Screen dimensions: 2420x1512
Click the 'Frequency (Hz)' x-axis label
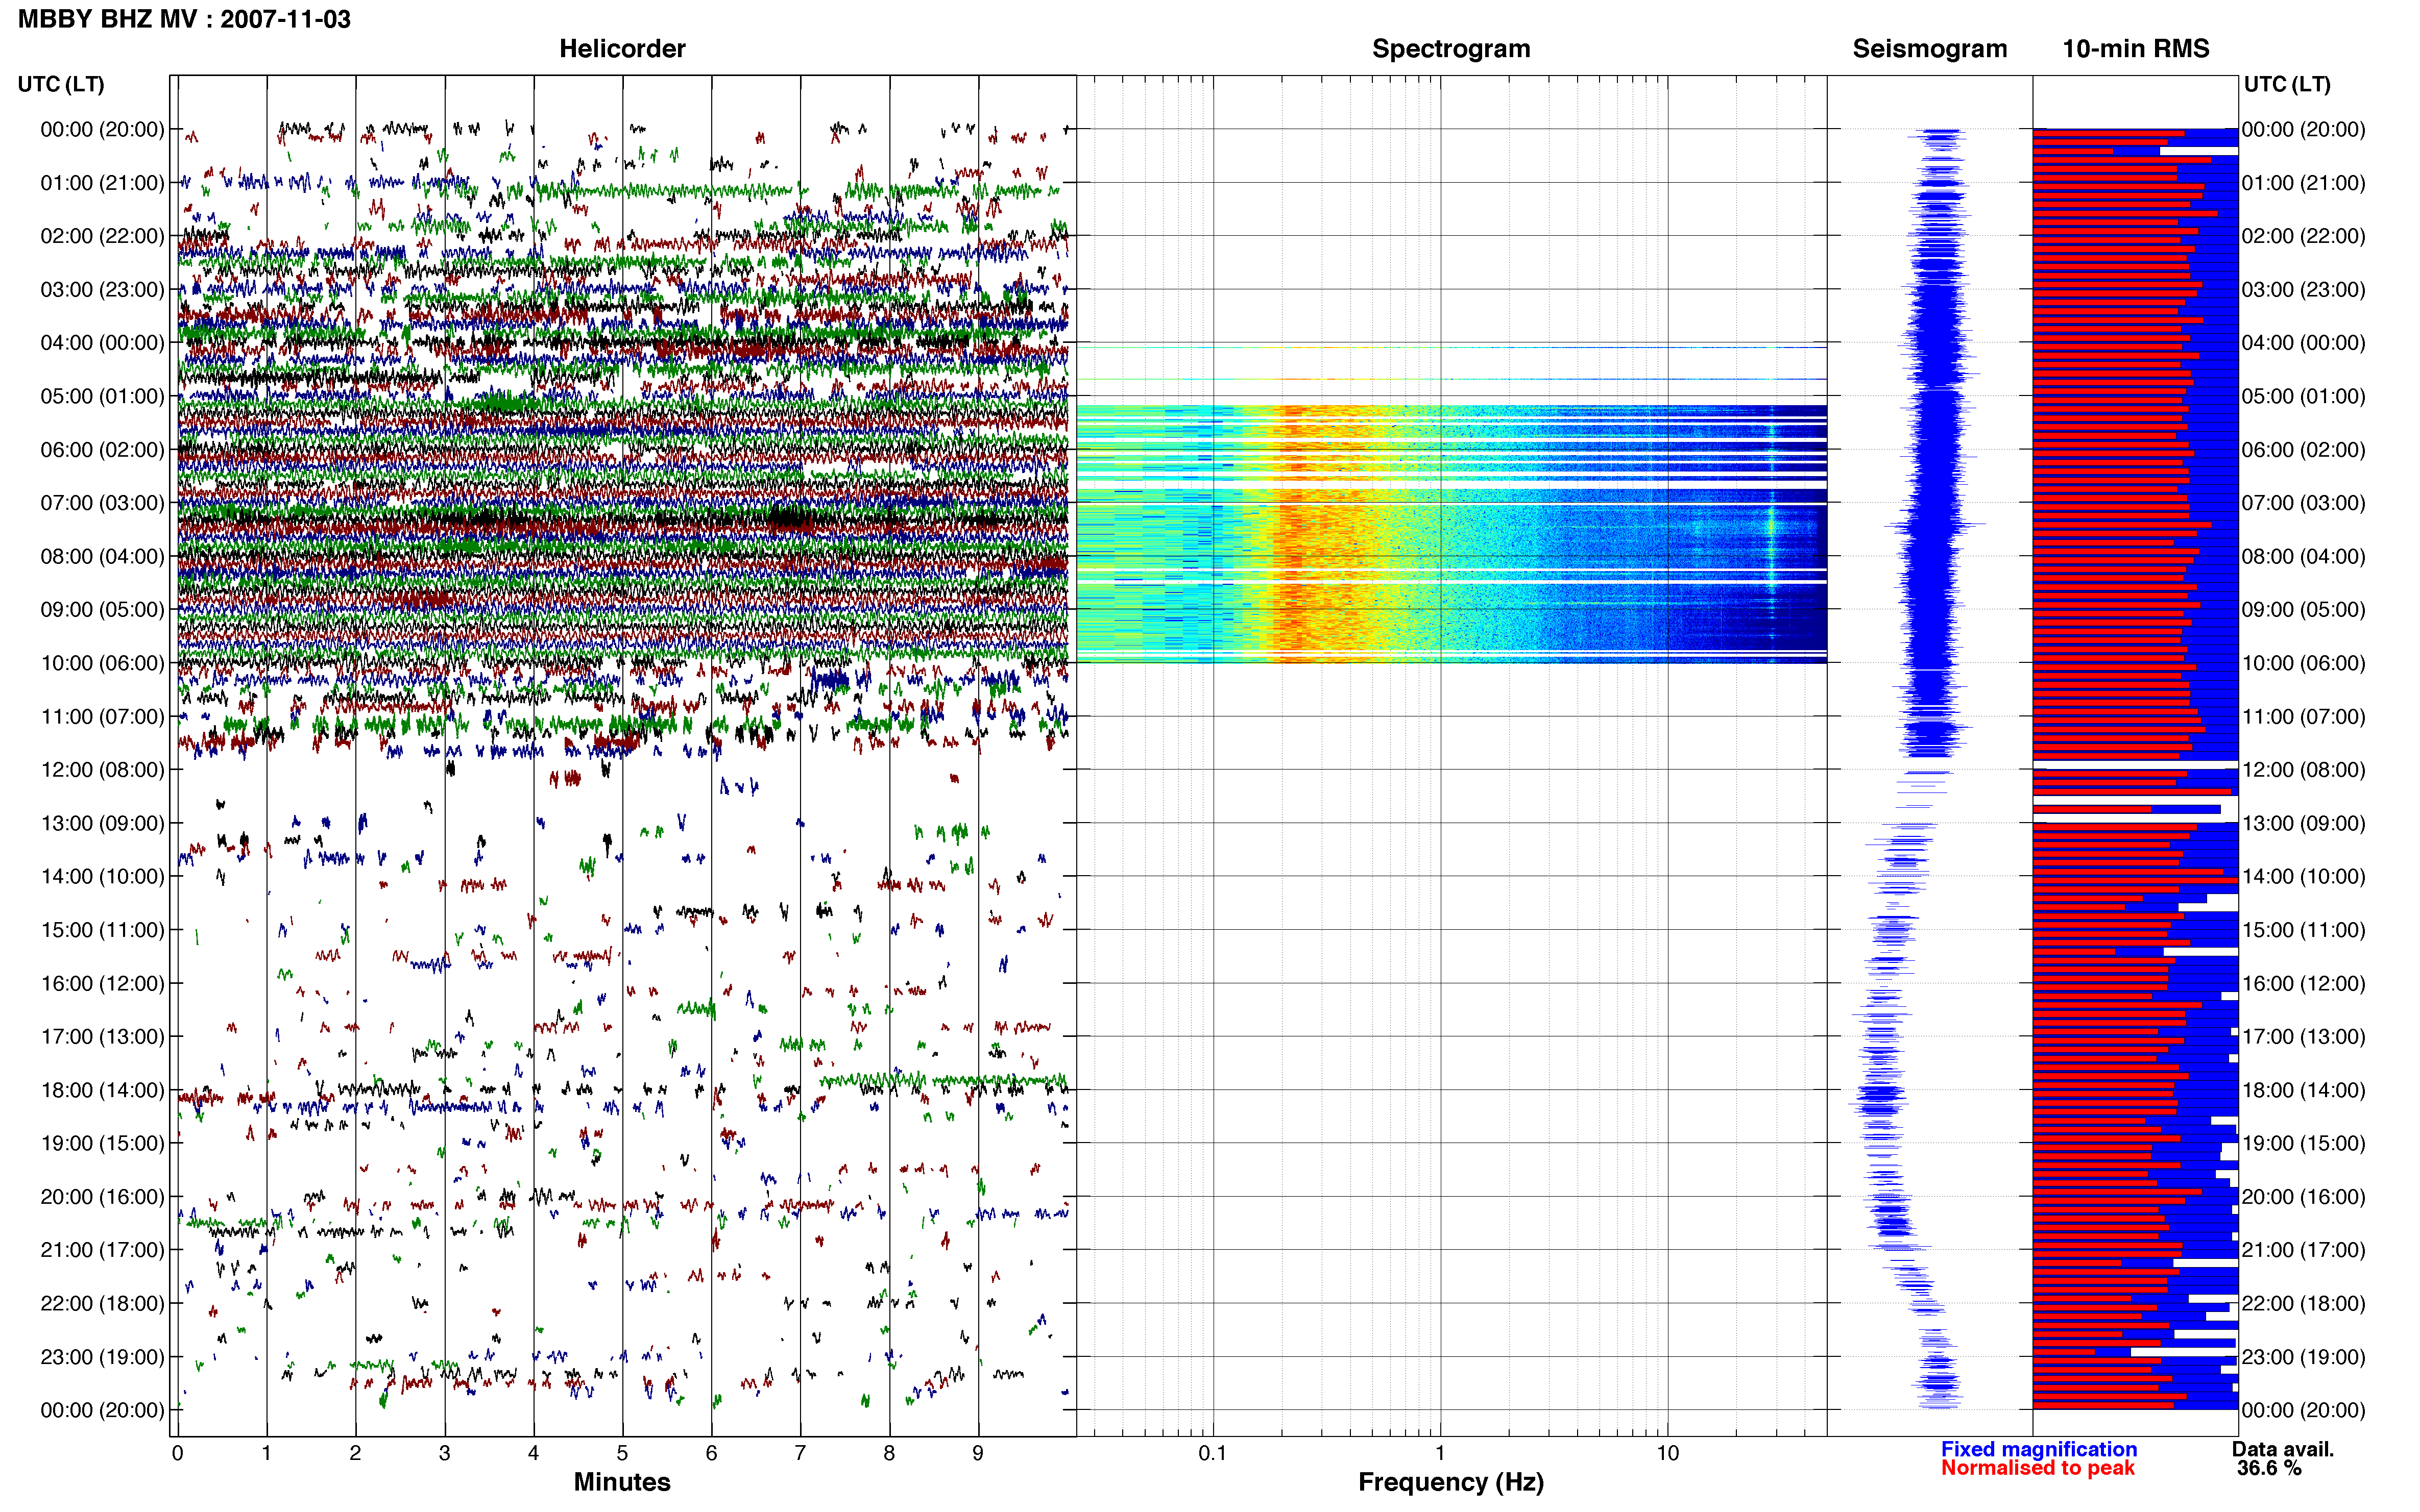pos(1450,1482)
